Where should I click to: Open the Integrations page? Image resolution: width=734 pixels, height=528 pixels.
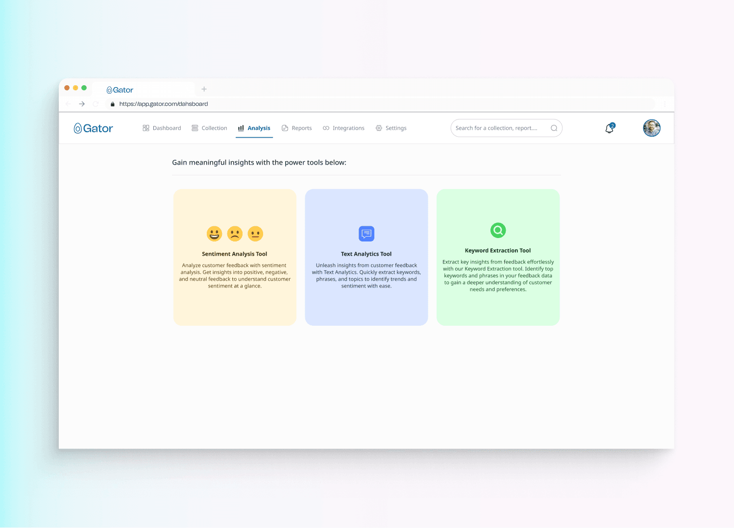[343, 128]
